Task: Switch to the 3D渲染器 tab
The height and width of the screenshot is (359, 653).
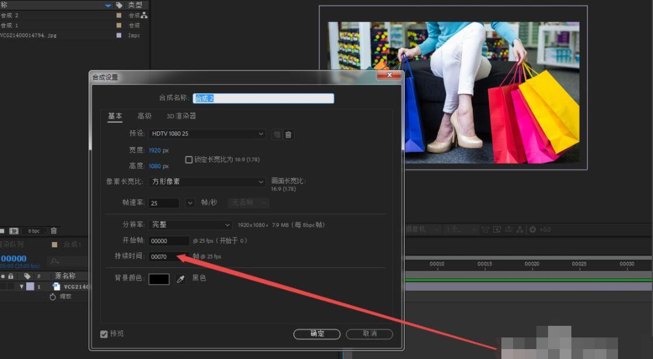Action: pos(181,116)
